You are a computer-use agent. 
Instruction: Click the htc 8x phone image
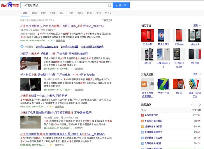click(x=179, y=84)
